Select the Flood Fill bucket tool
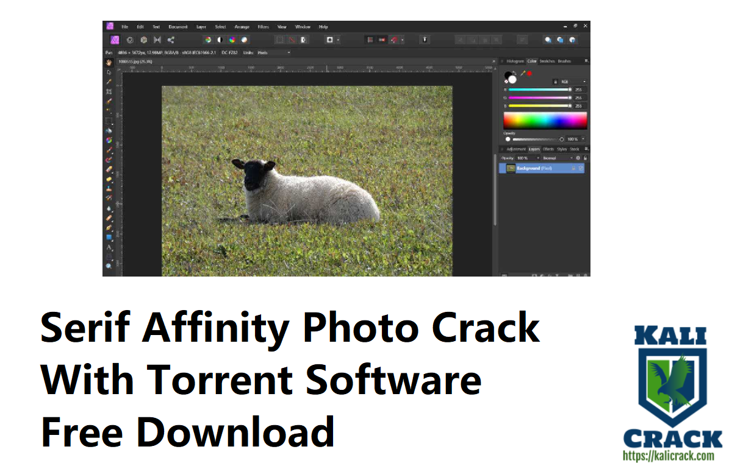Viewport: 732px width, 466px height. pyautogui.click(x=109, y=131)
